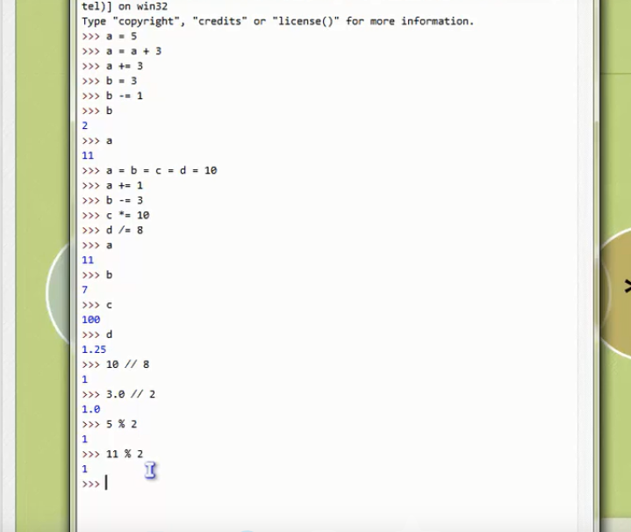Click the output value "1.0"
Screen dimensions: 631x532
91,409
